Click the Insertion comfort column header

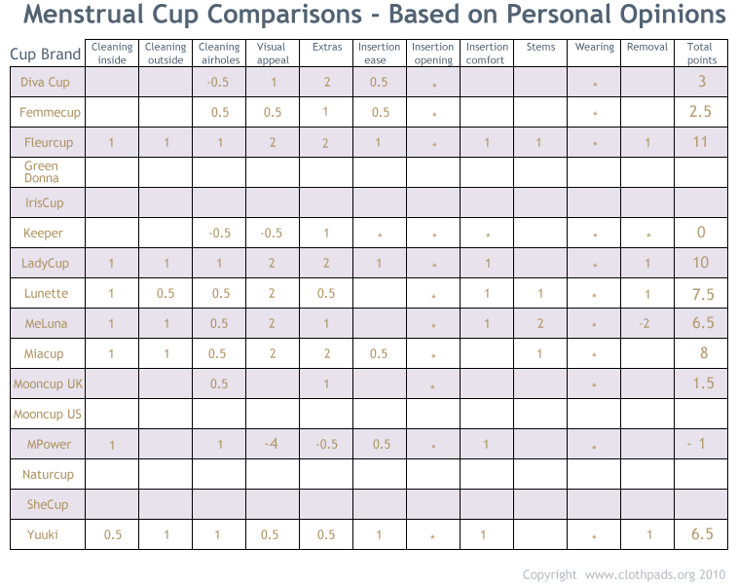point(487,54)
